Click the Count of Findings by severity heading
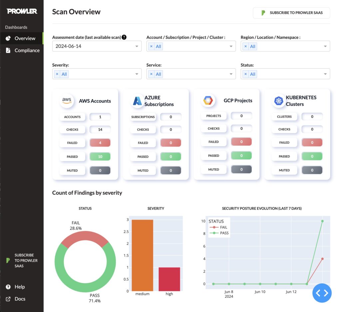341x312 pixels. [x=87, y=193]
